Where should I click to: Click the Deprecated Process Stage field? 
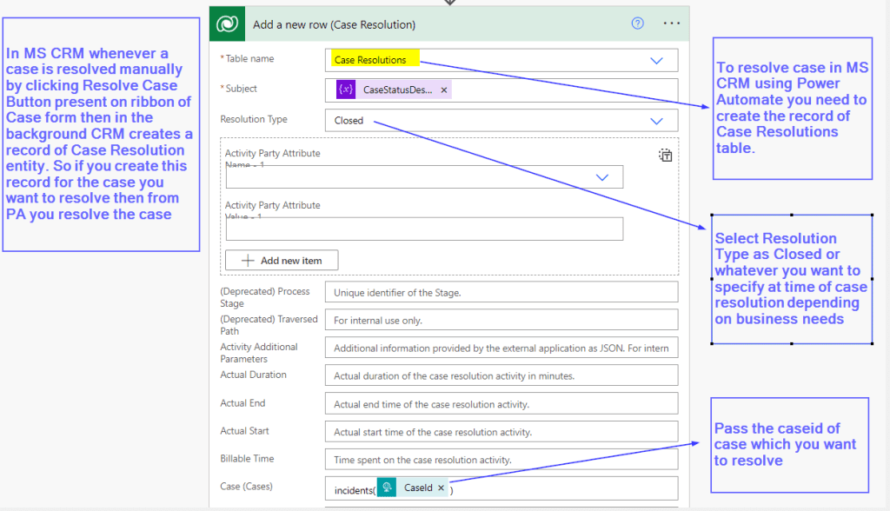pos(501,293)
